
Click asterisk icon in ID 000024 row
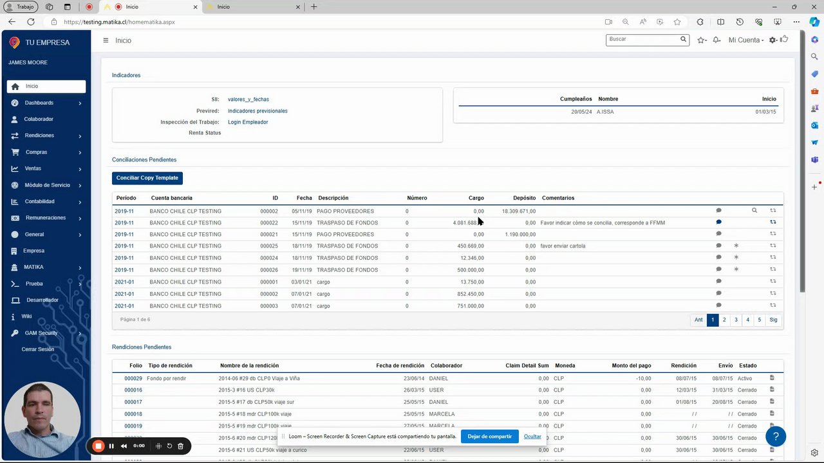736,257
